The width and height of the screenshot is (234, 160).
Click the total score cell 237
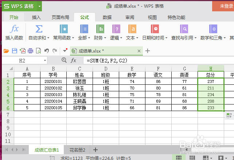tap(211, 81)
